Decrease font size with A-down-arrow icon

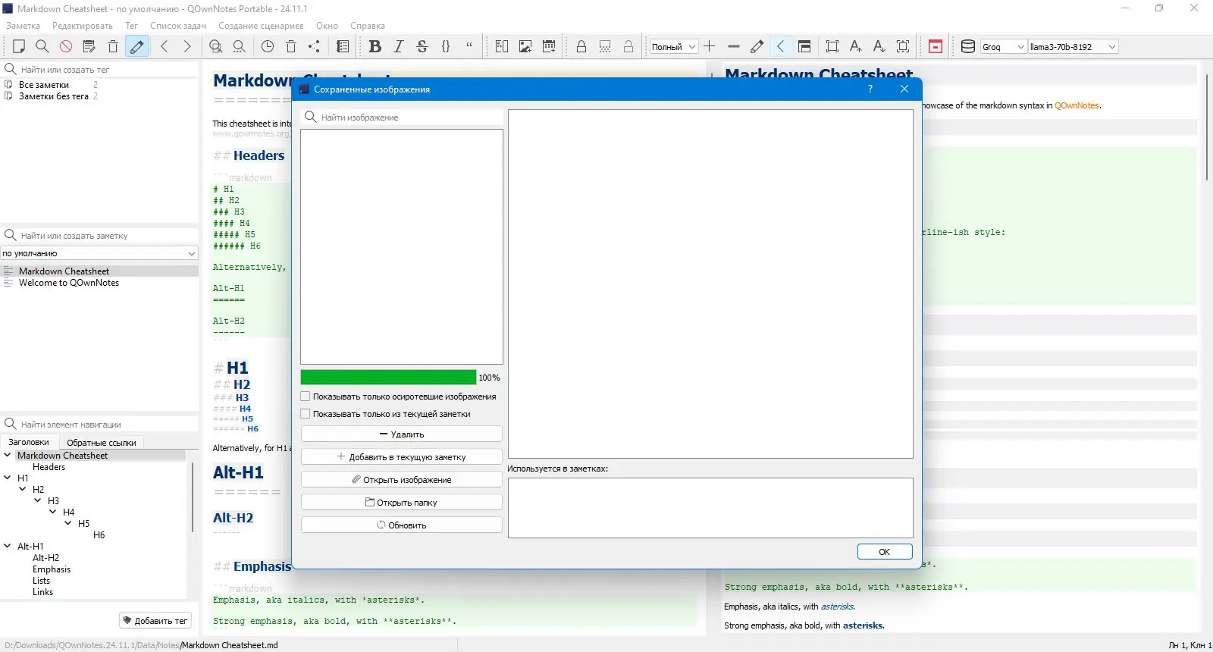[879, 46]
